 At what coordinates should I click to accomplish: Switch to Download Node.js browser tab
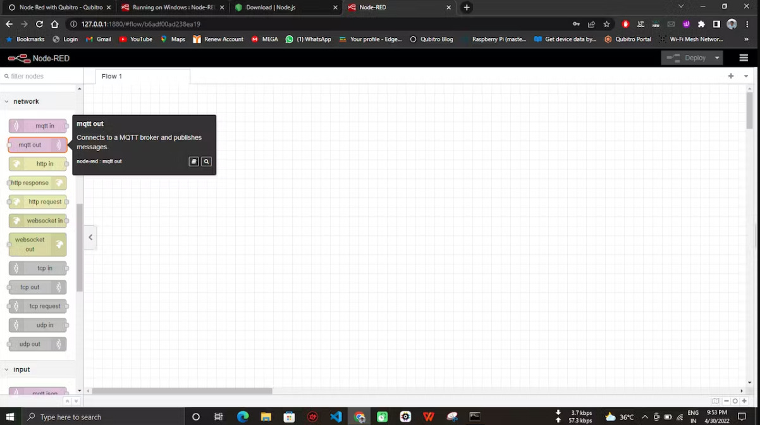(x=285, y=8)
